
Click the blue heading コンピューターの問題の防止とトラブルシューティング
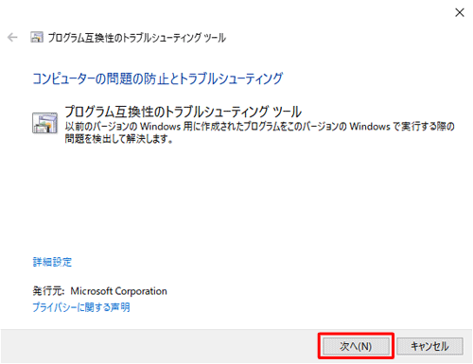158,78
